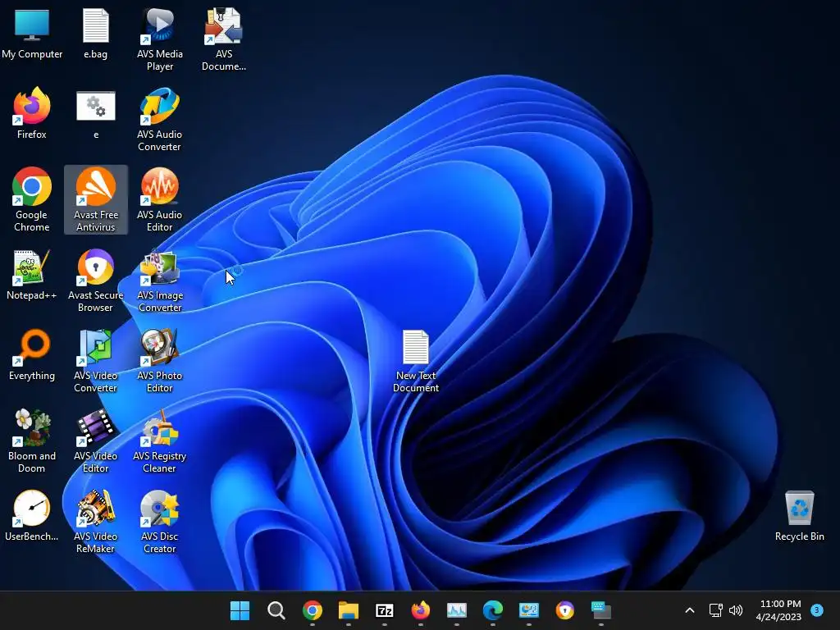Select the Firefox desktop shortcut
The image size is (840, 630).
32,113
